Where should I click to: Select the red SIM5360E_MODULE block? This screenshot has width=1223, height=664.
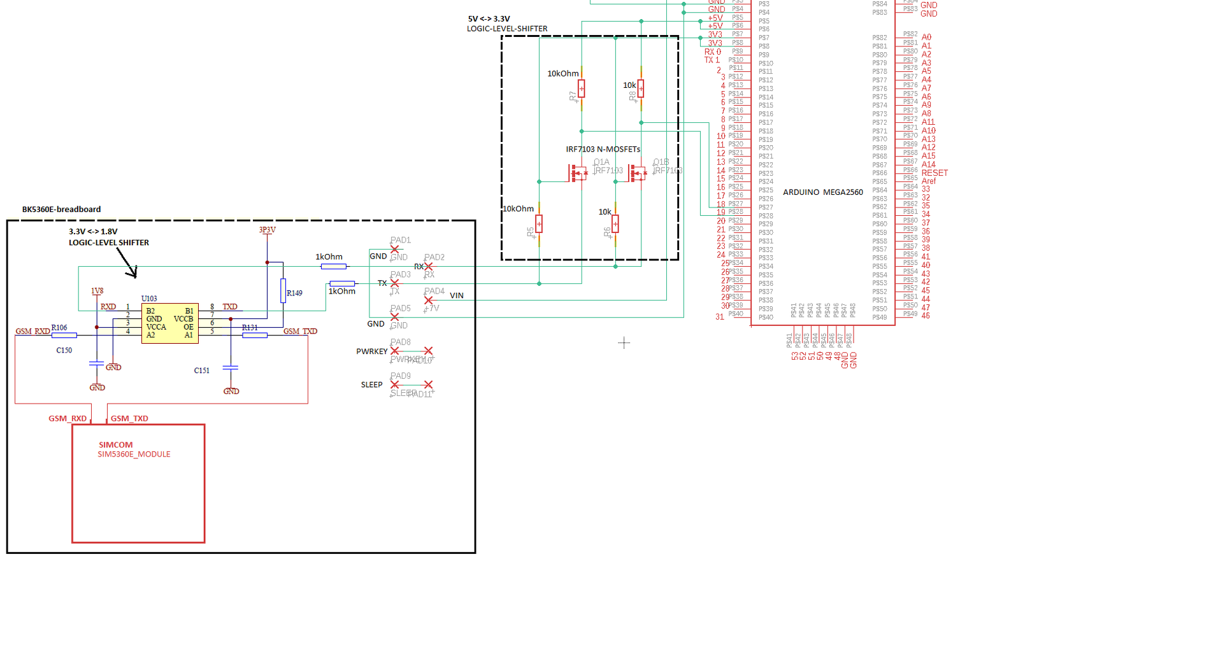tap(138, 483)
